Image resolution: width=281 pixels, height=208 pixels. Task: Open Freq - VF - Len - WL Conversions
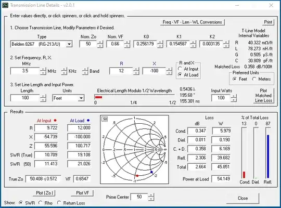click(193, 22)
